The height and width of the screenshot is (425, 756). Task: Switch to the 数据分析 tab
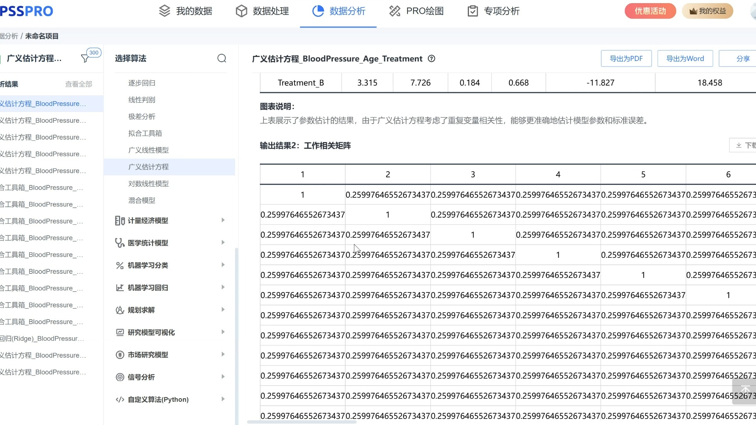coord(339,11)
